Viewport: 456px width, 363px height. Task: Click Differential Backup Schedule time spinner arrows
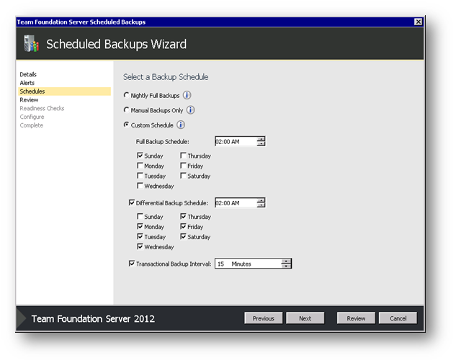click(x=261, y=202)
